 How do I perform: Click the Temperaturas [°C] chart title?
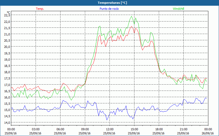[112, 3]
